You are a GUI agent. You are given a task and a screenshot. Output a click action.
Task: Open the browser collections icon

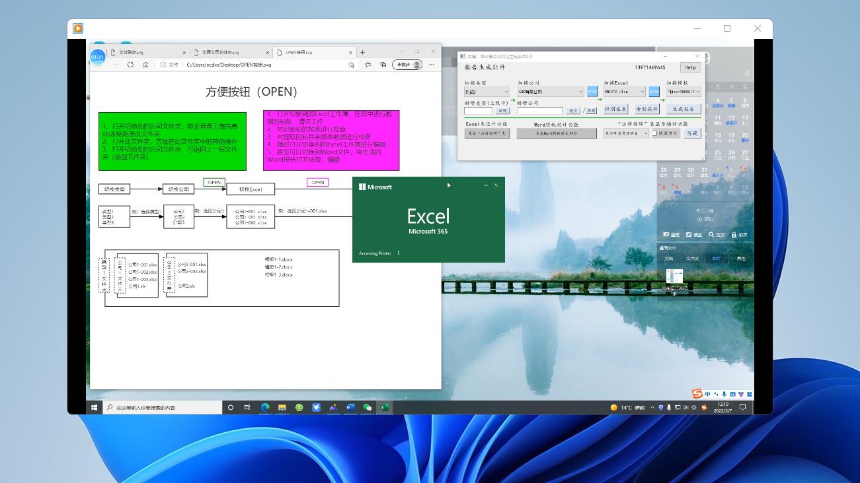(x=383, y=65)
